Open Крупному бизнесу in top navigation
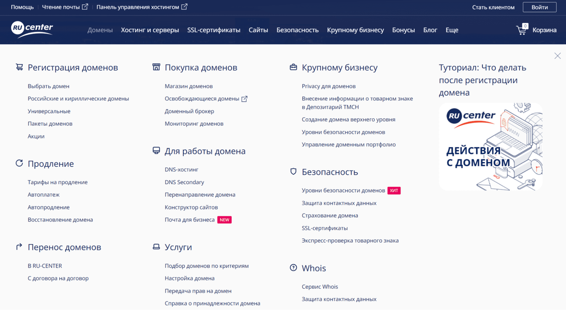Screen dimensions: 566x310 (356, 30)
